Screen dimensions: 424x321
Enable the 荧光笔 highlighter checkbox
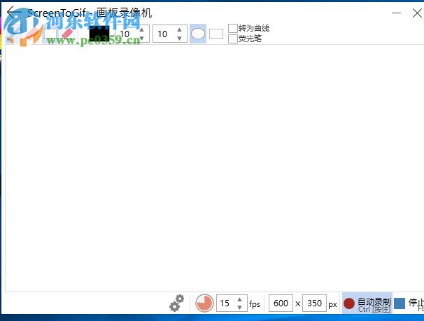pyautogui.click(x=233, y=39)
